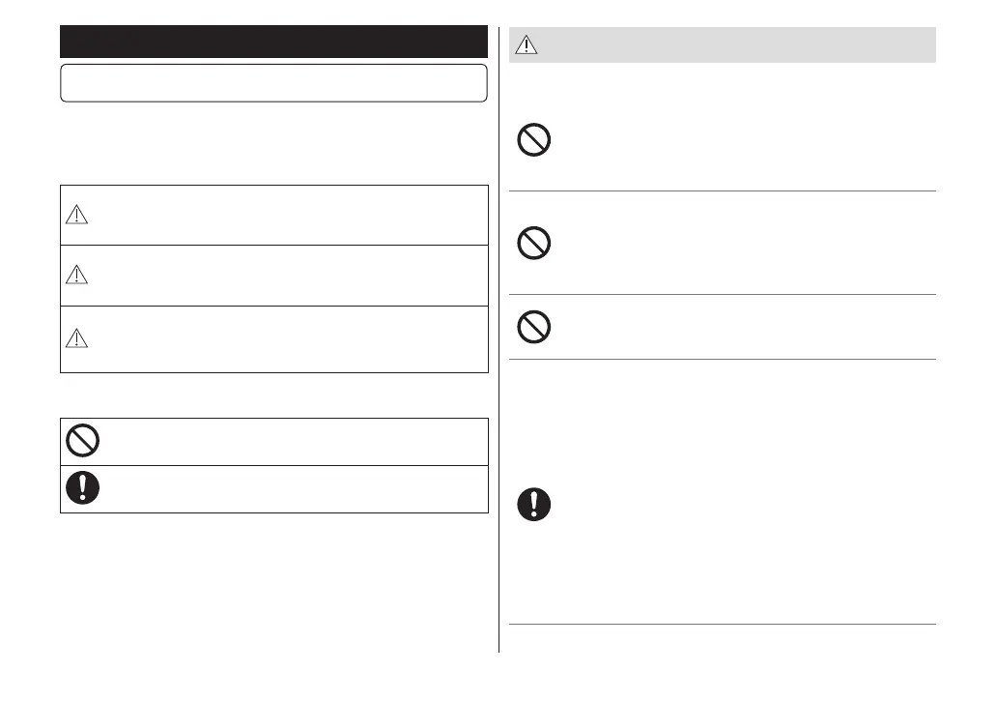Select the prohibition symbol in the left legend box
Image resolution: width=997 pixels, height=702 pixels.
[x=83, y=441]
